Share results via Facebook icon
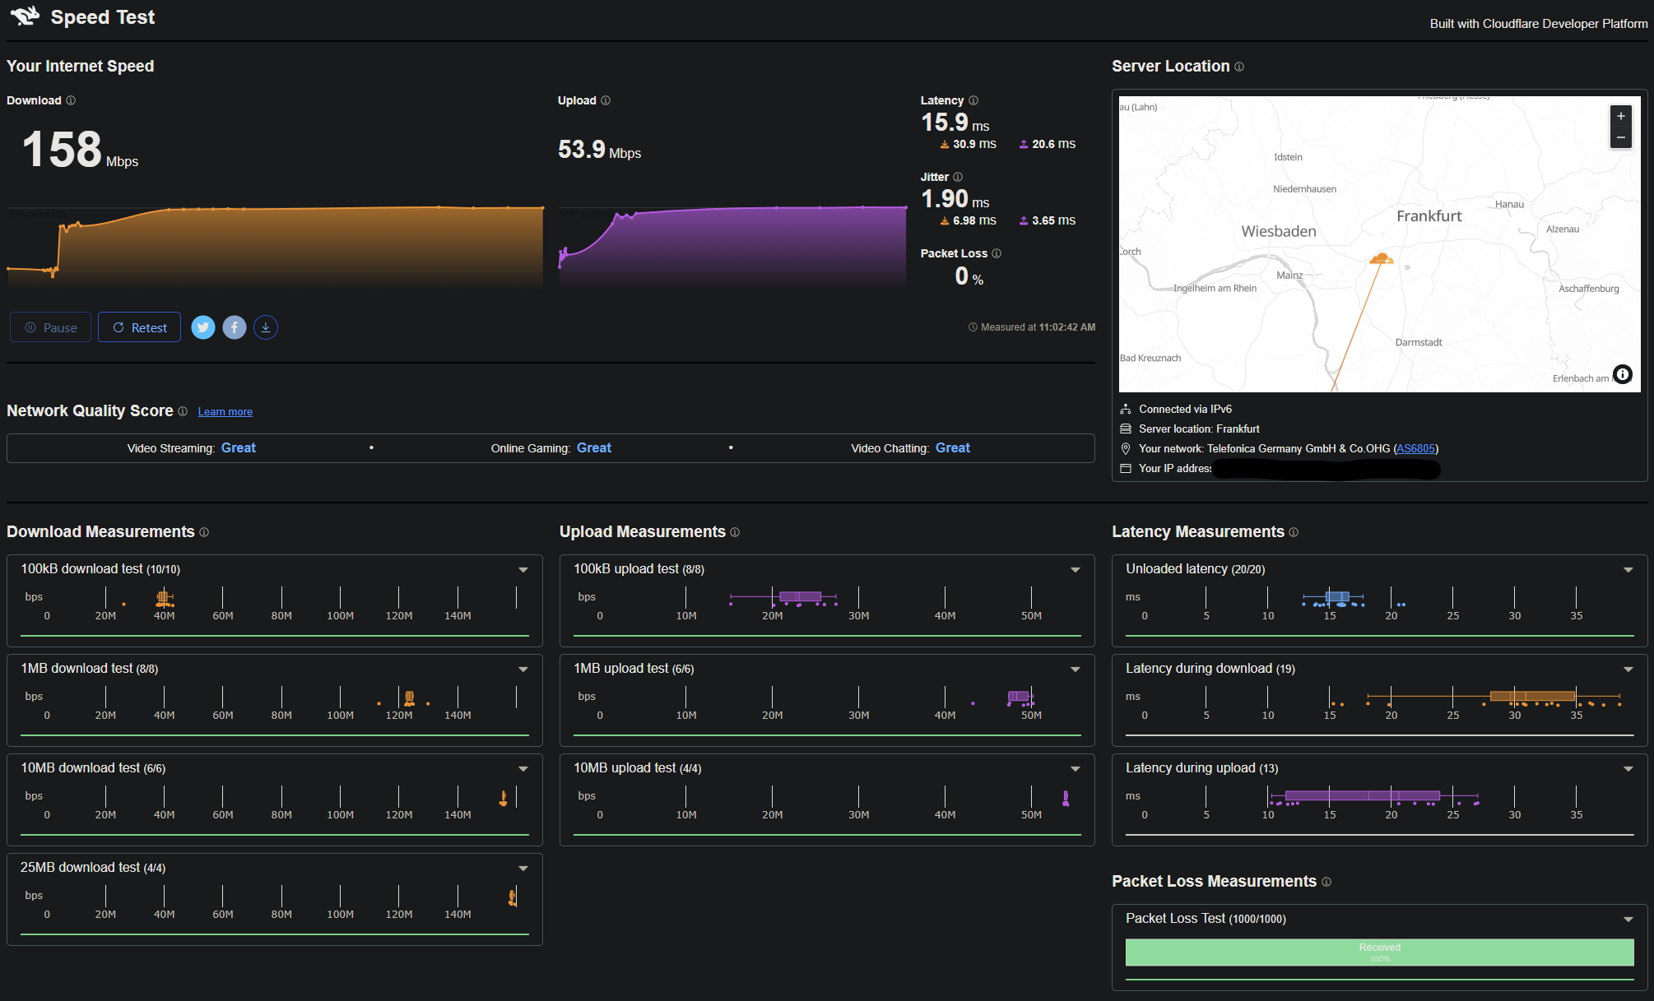Image resolution: width=1654 pixels, height=1001 pixels. (235, 327)
